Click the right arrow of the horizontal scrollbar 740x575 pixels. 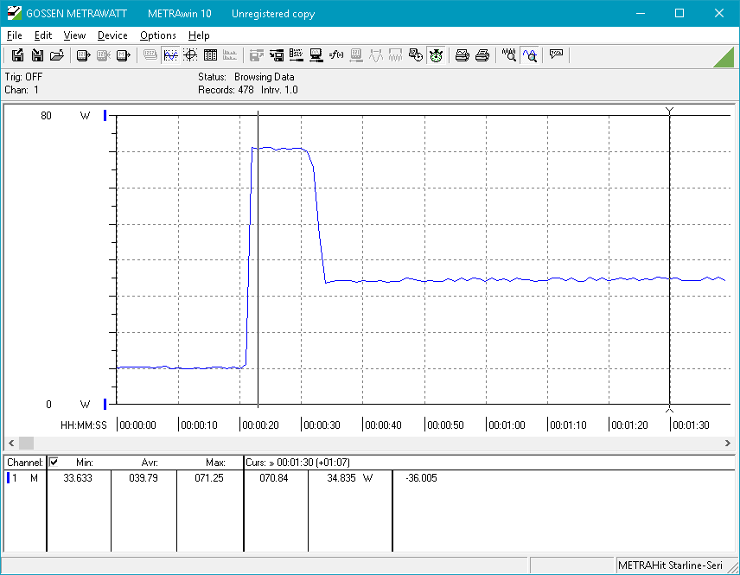click(727, 443)
